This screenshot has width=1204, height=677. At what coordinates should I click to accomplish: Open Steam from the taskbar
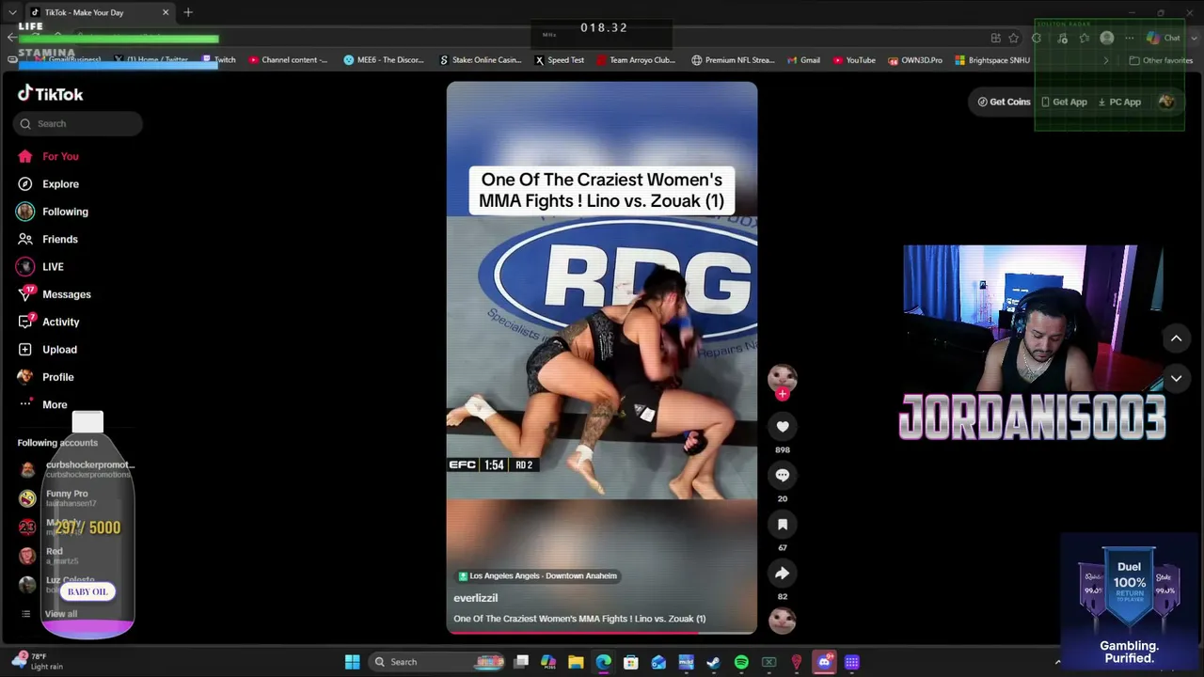pos(713,662)
